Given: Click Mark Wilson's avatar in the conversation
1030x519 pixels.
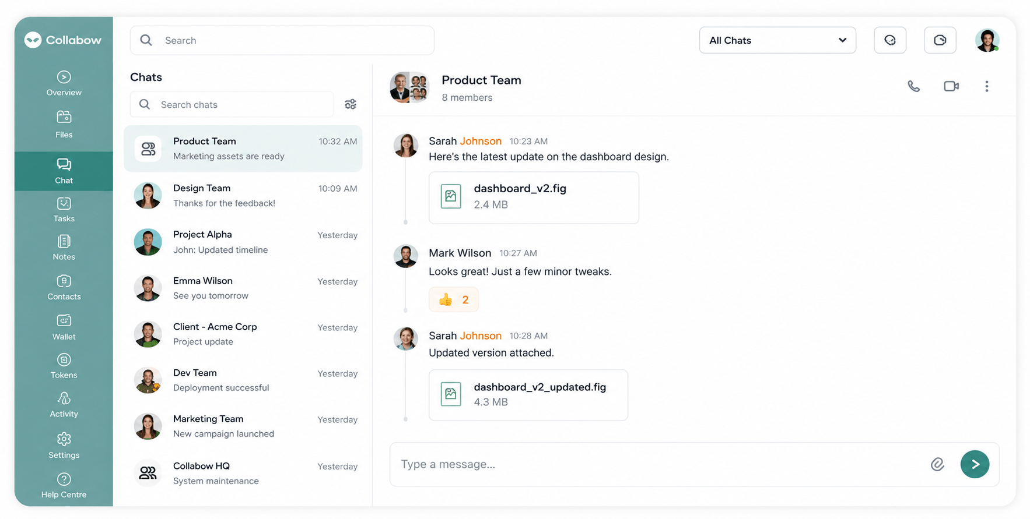Looking at the screenshot, I should click(405, 256).
